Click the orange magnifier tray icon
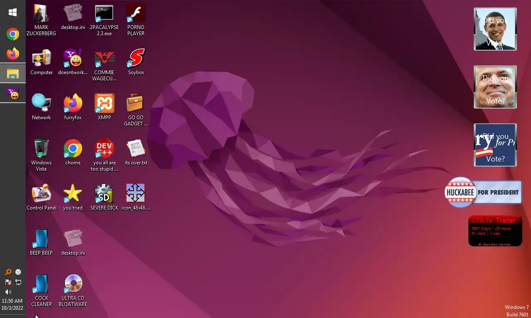This screenshot has height=318, width=531. click(x=8, y=272)
